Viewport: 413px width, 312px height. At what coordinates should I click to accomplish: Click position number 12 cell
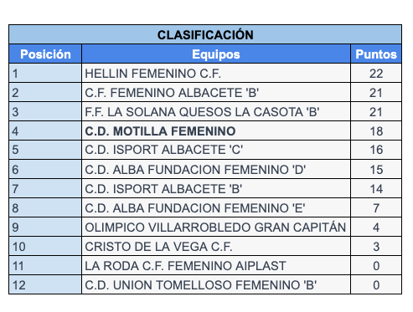point(45,284)
